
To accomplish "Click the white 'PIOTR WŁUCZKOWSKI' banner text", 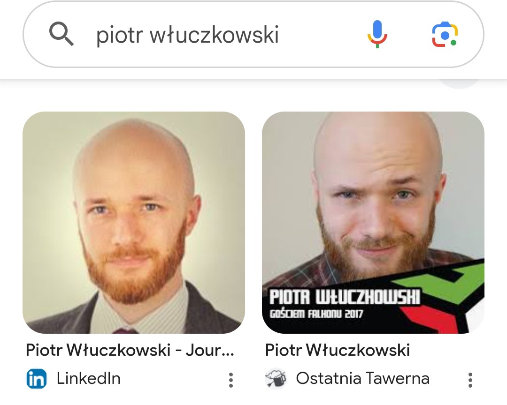I will (x=345, y=297).
